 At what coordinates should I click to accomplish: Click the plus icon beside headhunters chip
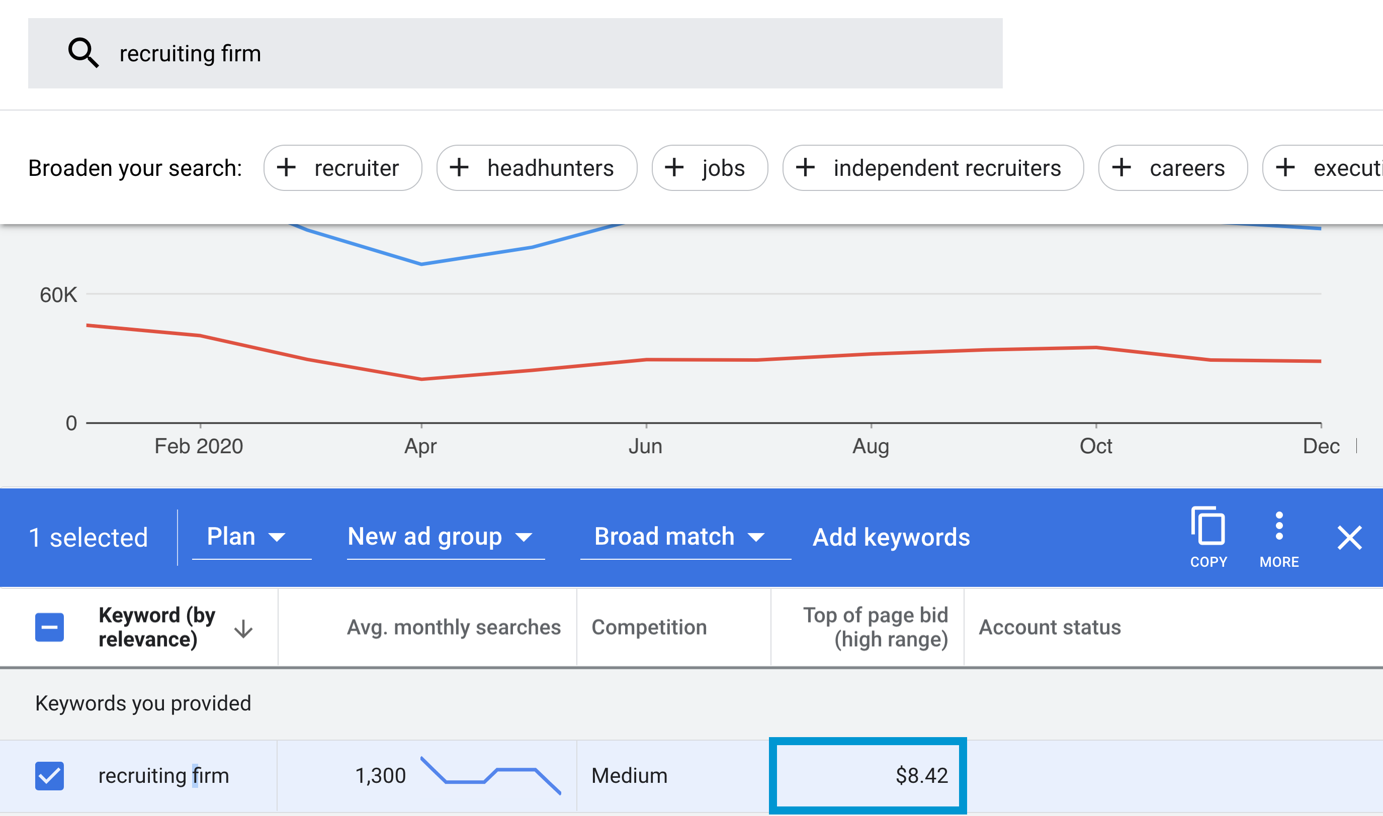460,168
